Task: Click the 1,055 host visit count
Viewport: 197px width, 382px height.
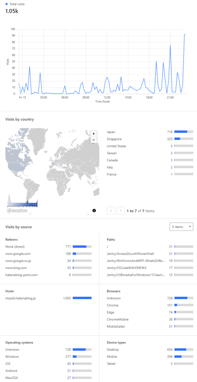Action: (x=67, y=298)
